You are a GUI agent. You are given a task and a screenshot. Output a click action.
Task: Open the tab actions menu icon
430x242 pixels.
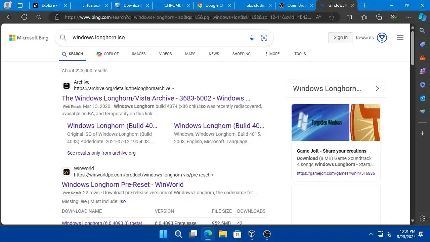(x=20, y=5)
